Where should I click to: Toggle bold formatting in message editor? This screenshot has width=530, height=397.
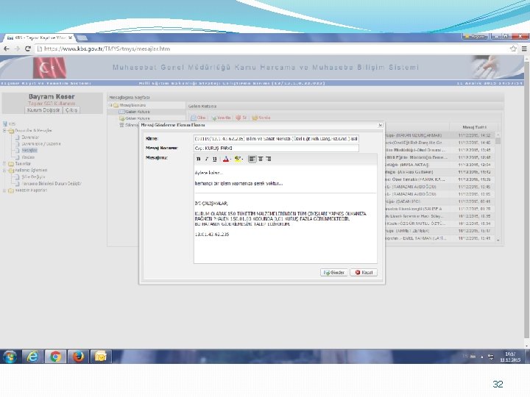pyautogui.click(x=199, y=159)
